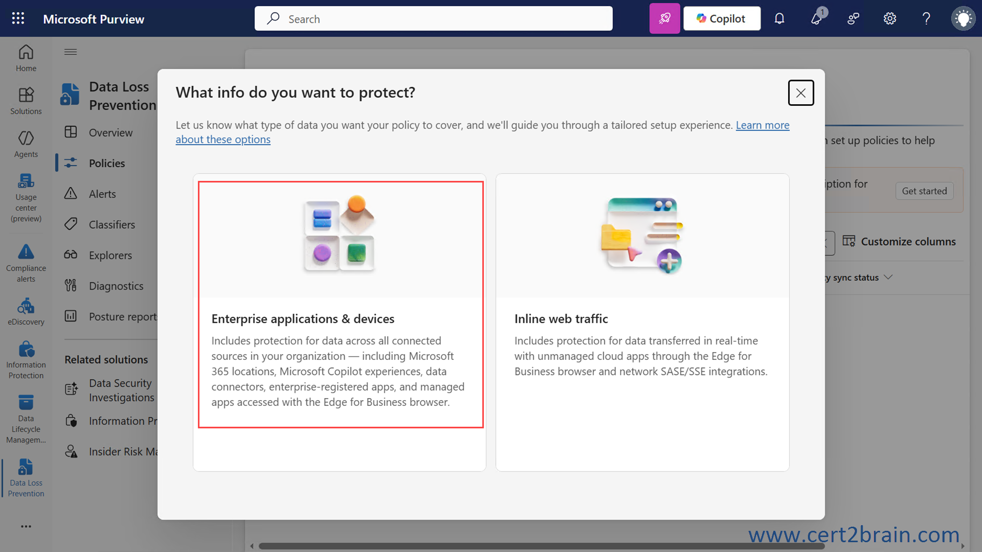Open Classifiers in the DLP menu
The height and width of the screenshot is (552, 982).
pyautogui.click(x=112, y=225)
